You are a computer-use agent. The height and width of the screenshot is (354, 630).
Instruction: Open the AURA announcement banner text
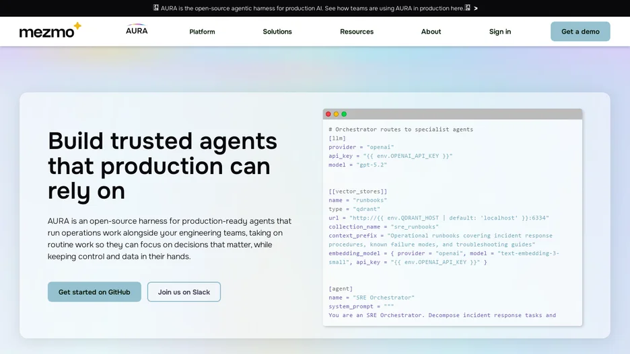312,9
